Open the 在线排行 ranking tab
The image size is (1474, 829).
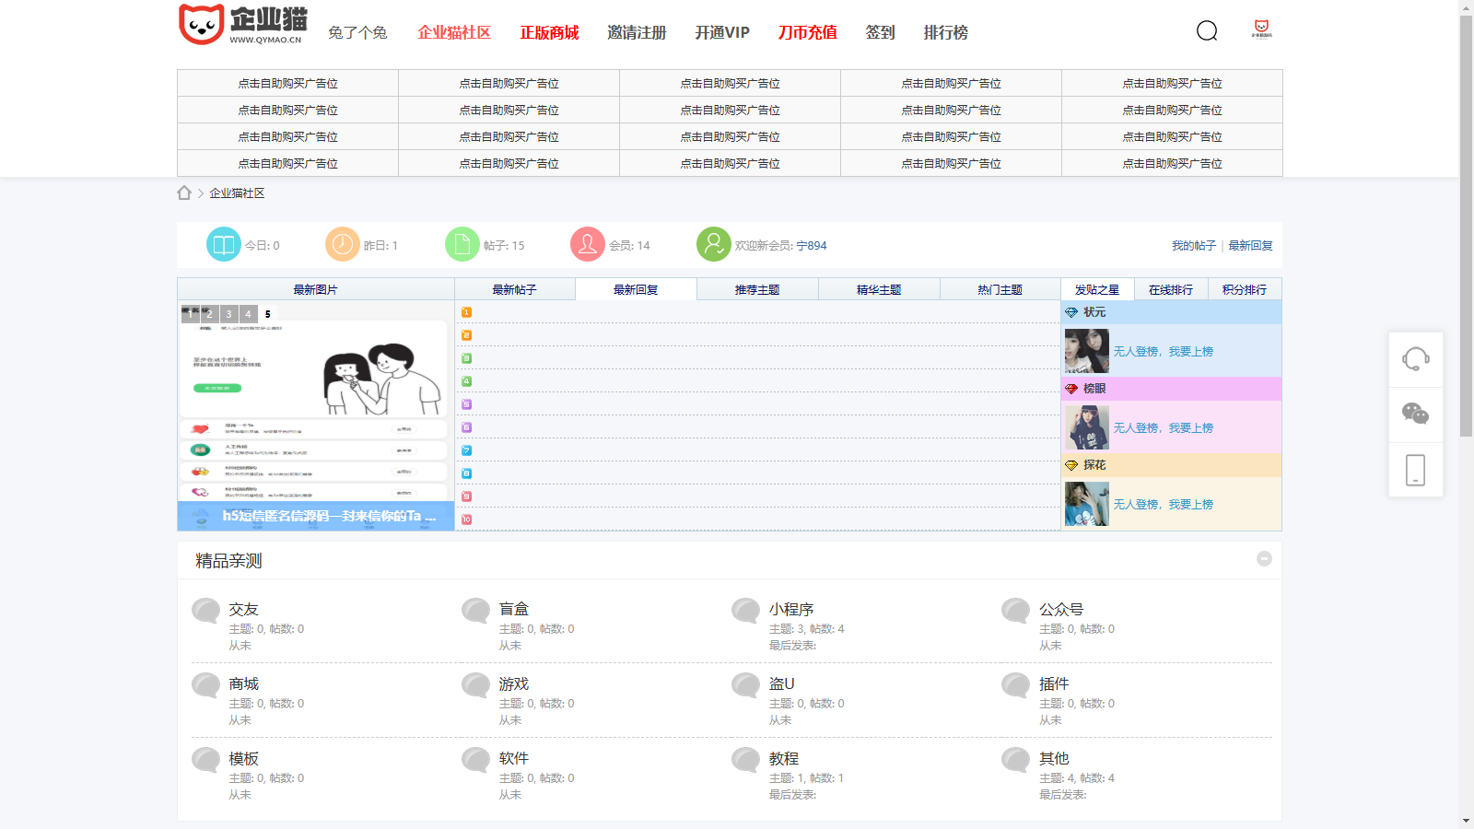[x=1170, y=289]
